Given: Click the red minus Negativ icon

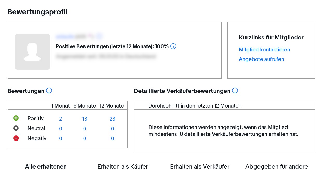Looking at the screenshot, I should point(16,138).
